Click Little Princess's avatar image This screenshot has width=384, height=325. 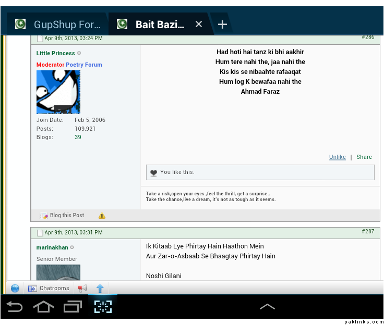(58, 92)
